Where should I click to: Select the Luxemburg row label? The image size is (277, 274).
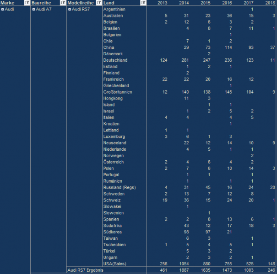pos(114,137)
